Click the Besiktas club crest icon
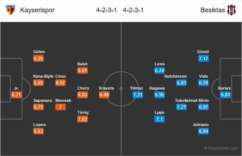The image size is (242, 156). pos(232,10)
